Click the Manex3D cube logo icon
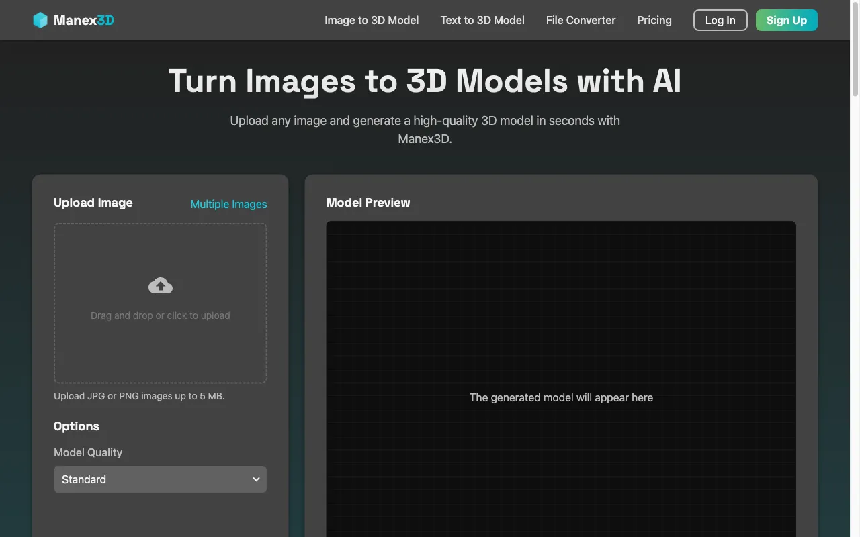860x537 pixels. (x=40, y=20)
